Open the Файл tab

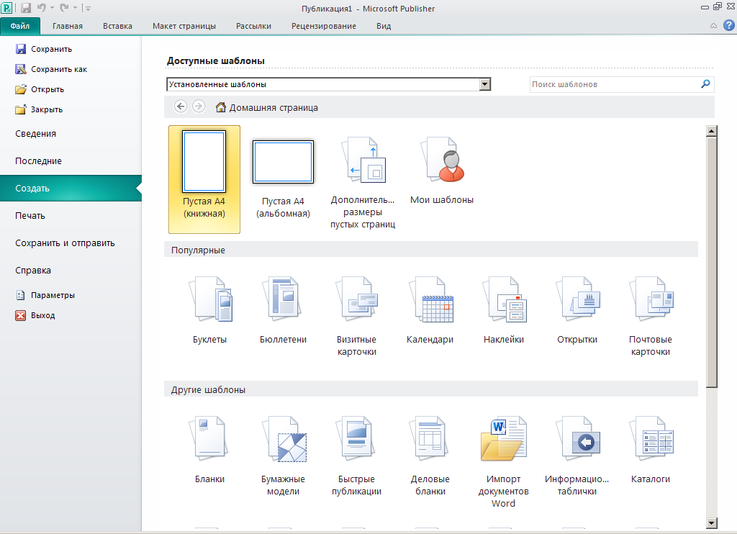(20, 26)
